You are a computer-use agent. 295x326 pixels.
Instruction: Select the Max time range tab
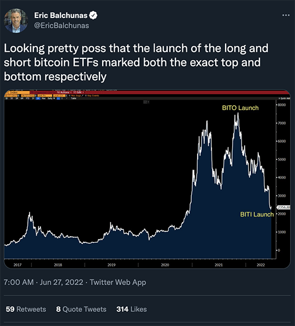[44, 99]
